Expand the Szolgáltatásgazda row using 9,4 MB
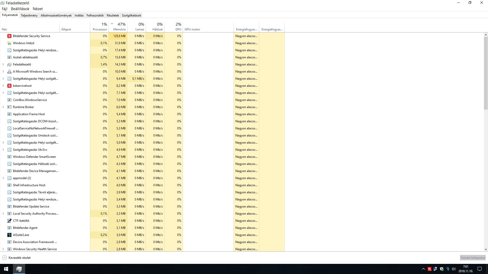The height and width of the screenshot is (274, 488). pos(3,79)
